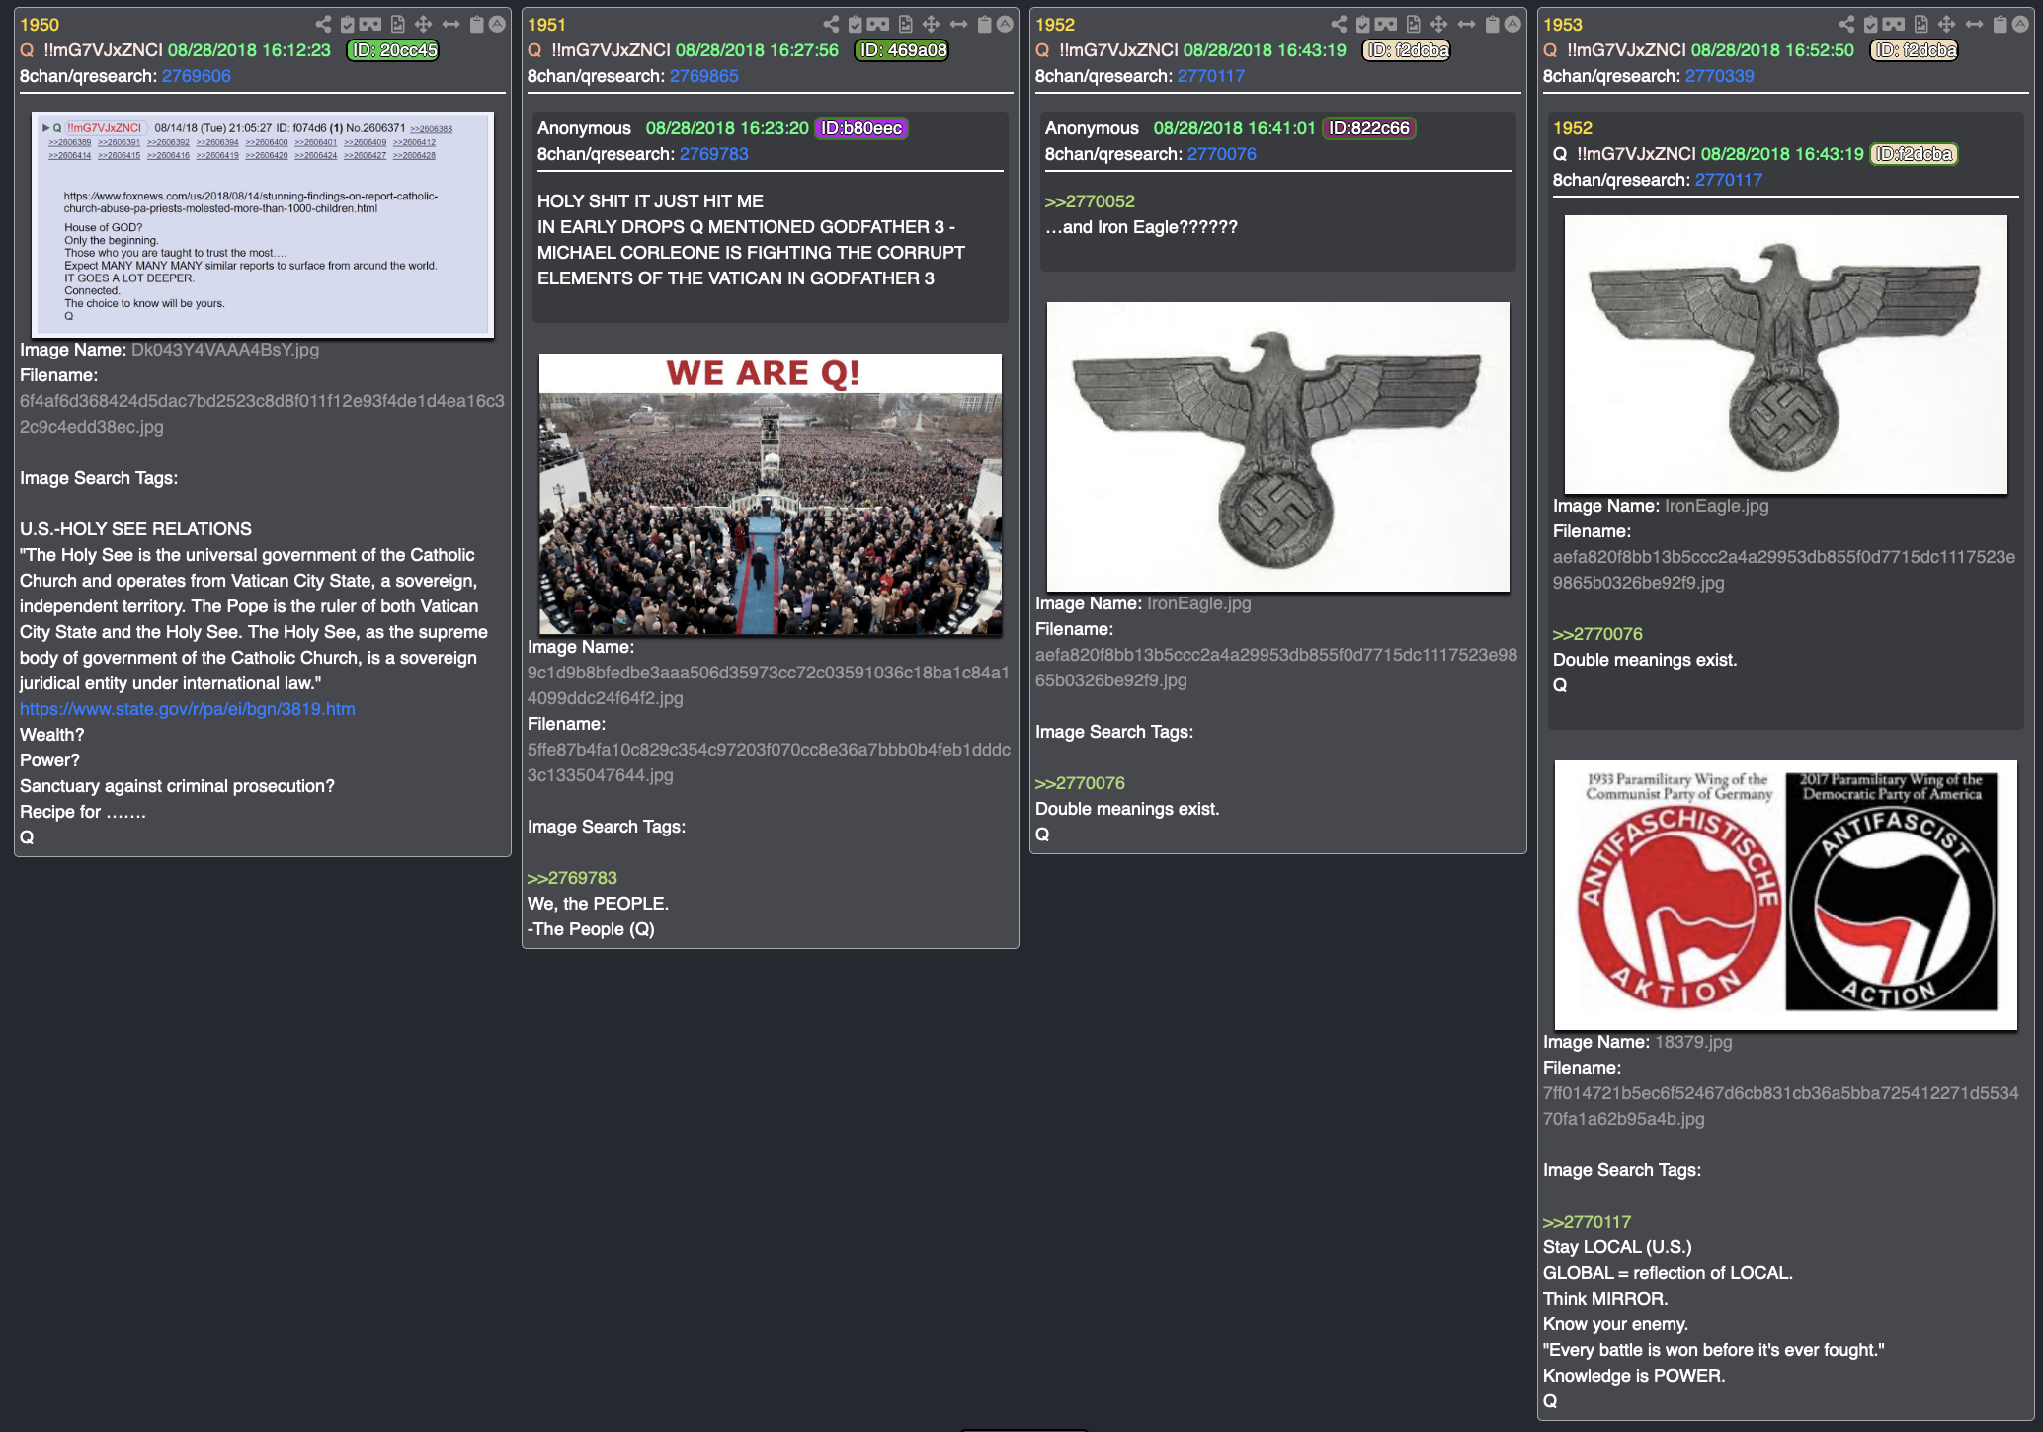Open the Antifaschistische Aktion comparison image
This screenshot has width=2043, height=1432.
pyautogui.click(x=1786, y=895)
